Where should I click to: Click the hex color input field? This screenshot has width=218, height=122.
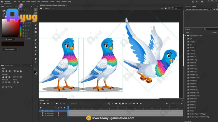[11, 39]
